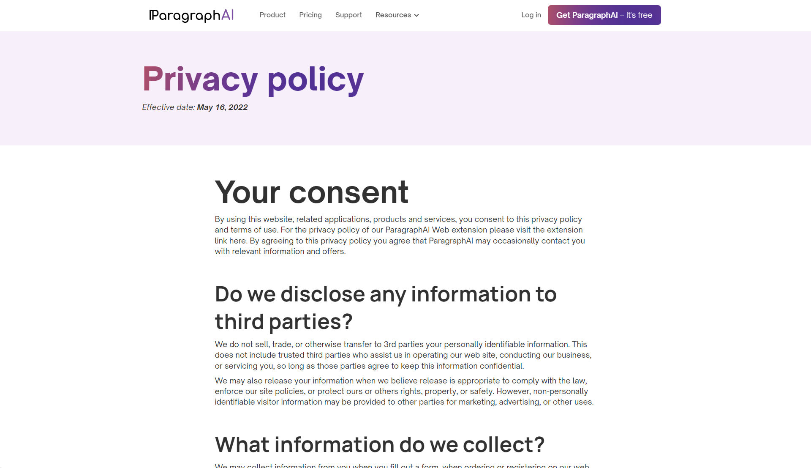Image resolution: width=811 pixels, height=468 pixels.
Task: Open the Support nav link
Action: [348, 15]
